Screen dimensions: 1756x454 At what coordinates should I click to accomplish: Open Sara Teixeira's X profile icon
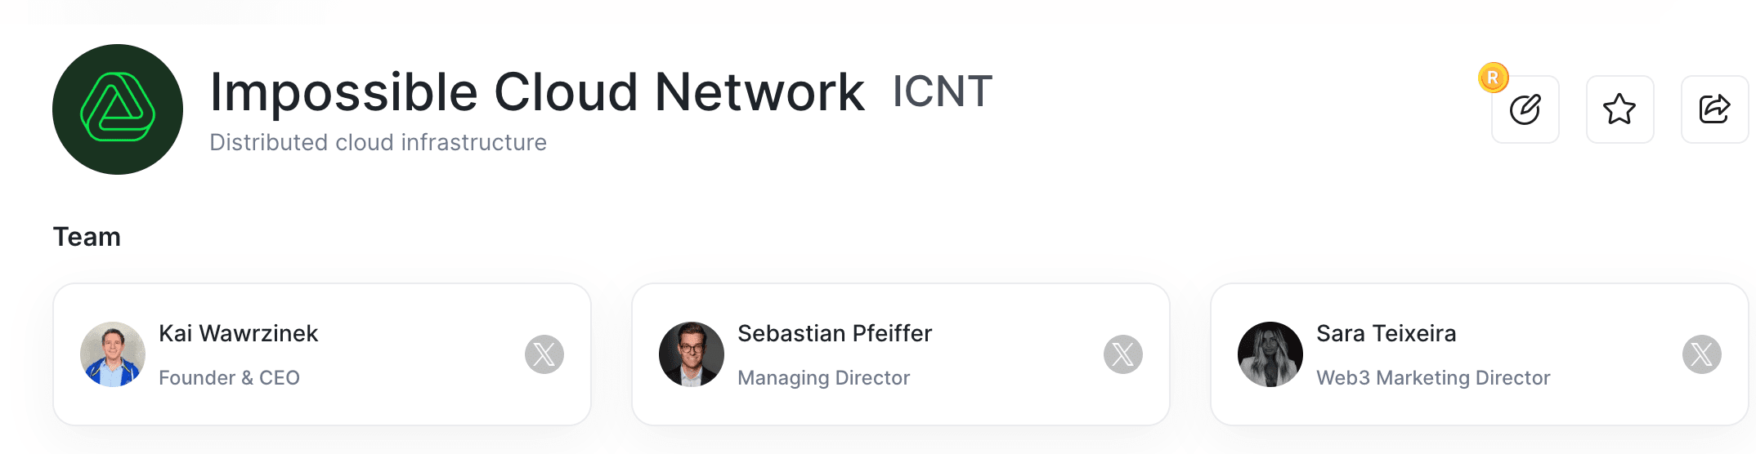point(1702,354)
